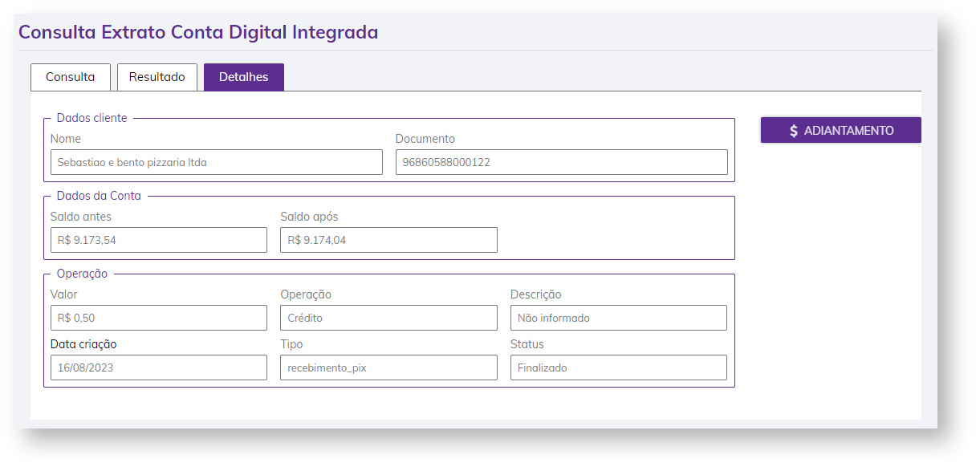Switch to the Consulta tab
Viewport: 976px width, 467px height.
[71, 77]
